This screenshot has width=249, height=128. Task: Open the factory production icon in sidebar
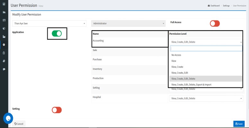coord(4,37)
